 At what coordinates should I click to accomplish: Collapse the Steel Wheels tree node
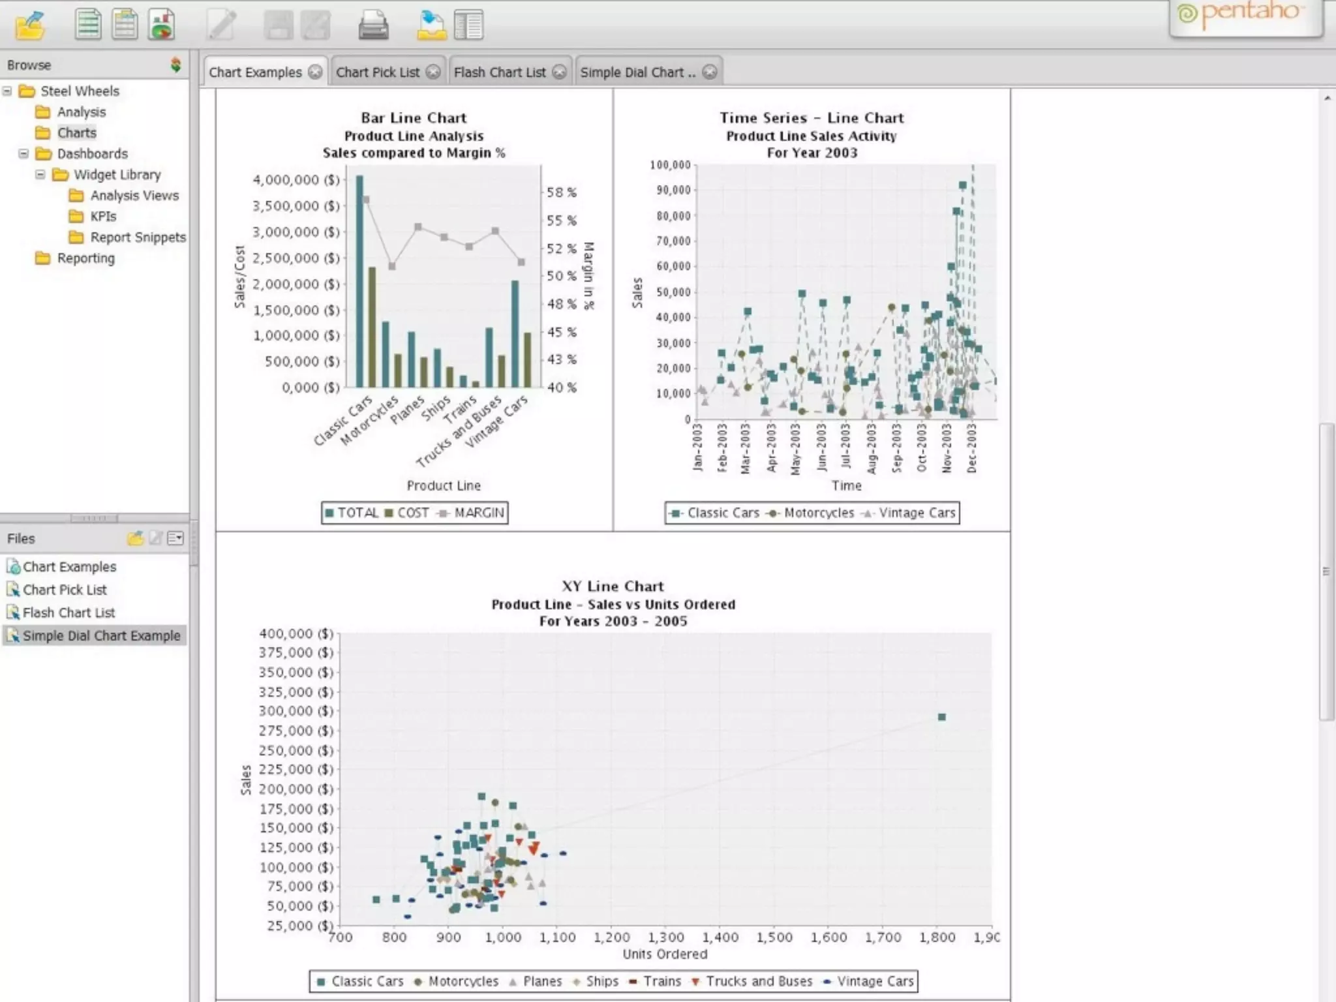(x=7, y=91)
